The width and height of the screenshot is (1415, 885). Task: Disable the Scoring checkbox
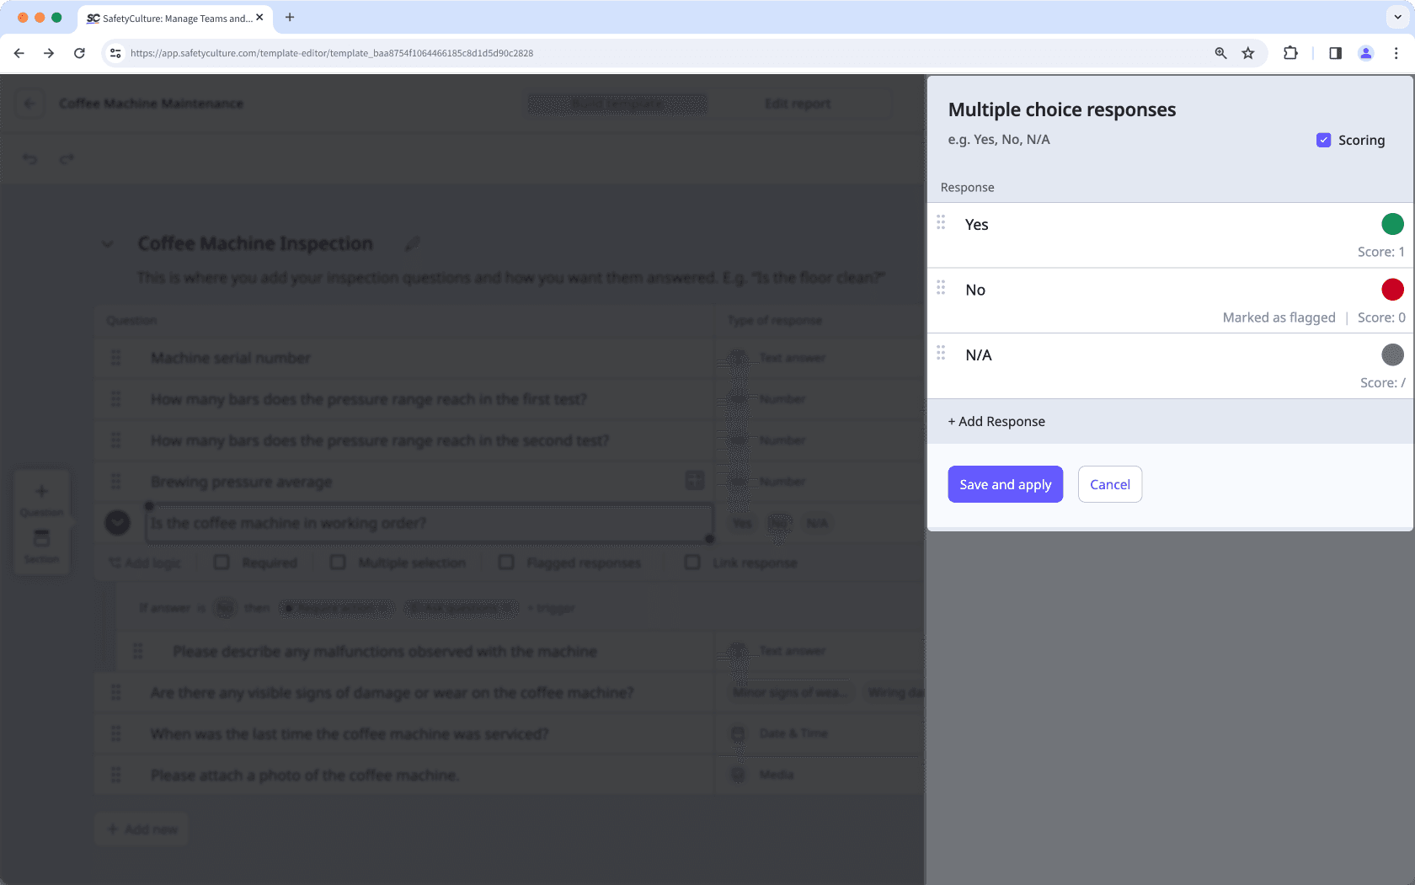point(1324,140)
